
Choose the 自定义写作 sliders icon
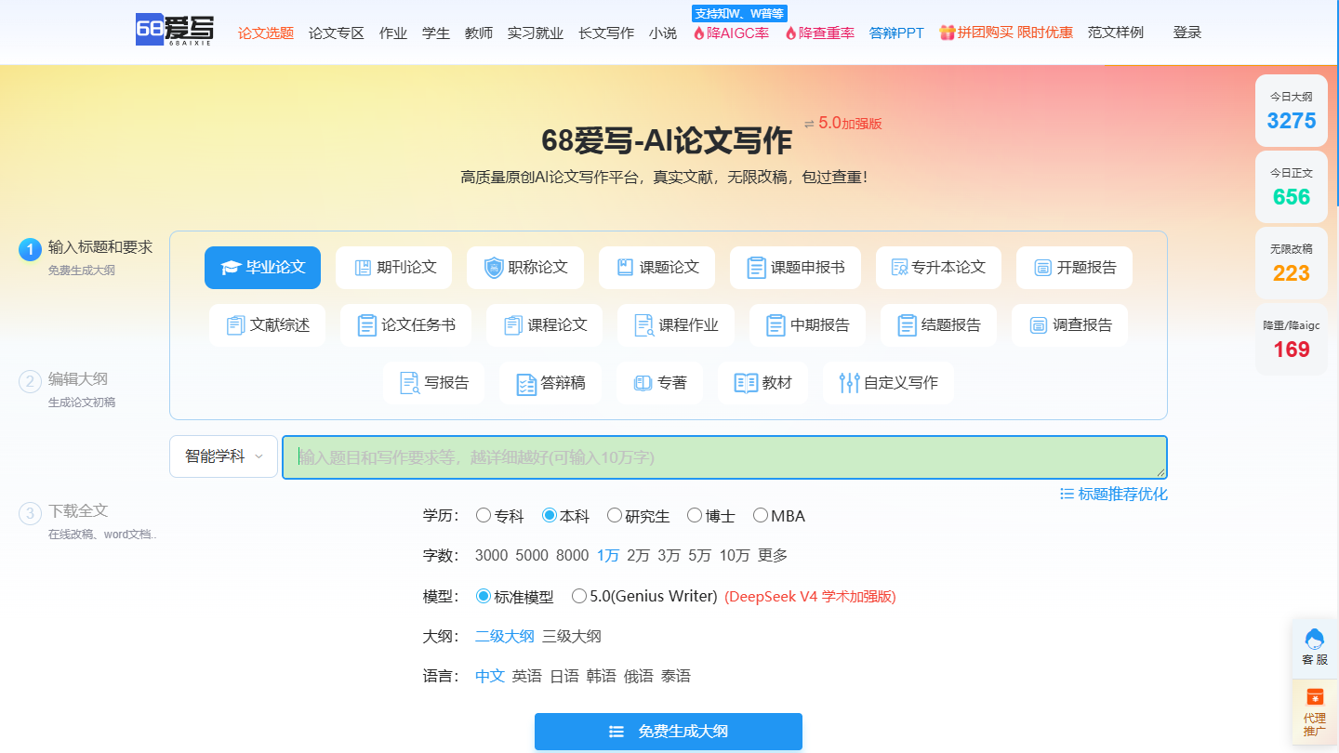[x=850, y=383]
